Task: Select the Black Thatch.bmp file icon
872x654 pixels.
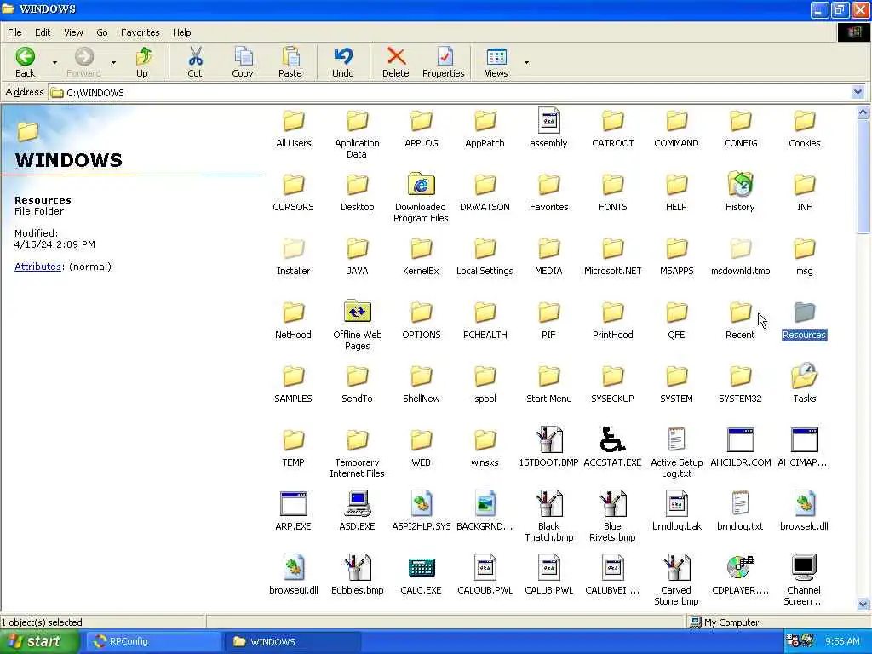Action: click(549, 503)
